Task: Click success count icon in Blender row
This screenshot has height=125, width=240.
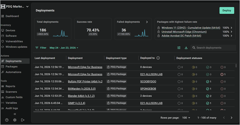Action: 207,96
